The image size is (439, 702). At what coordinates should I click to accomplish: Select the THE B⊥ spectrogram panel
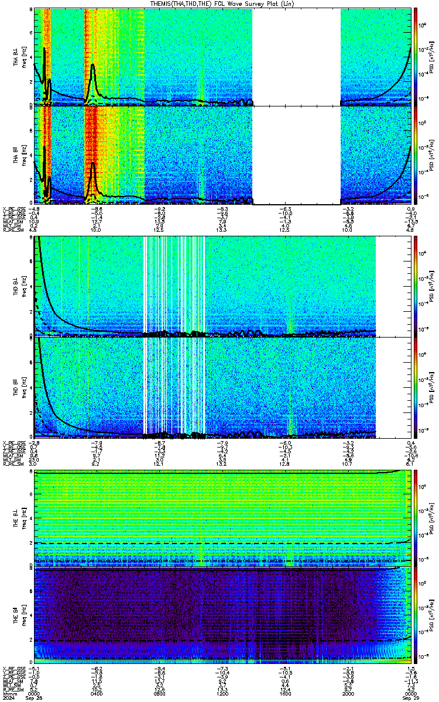coord(223,518)
